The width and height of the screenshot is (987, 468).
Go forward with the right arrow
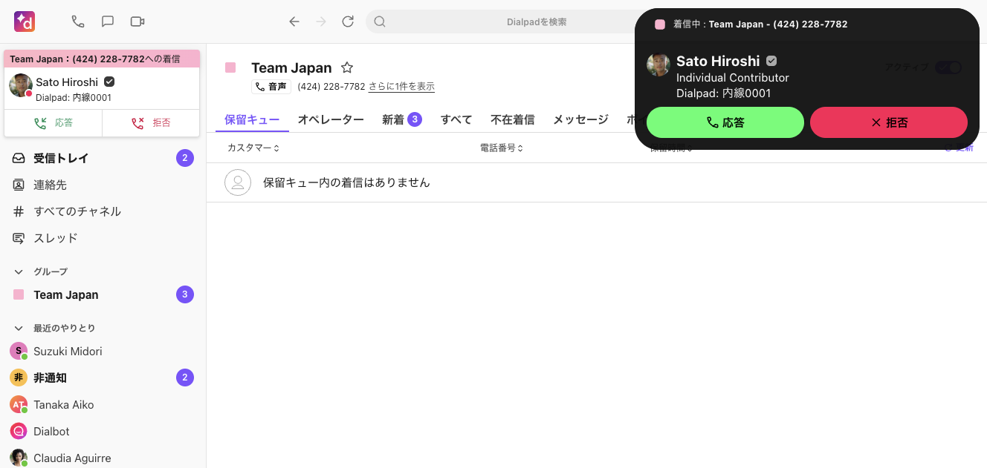321,22
